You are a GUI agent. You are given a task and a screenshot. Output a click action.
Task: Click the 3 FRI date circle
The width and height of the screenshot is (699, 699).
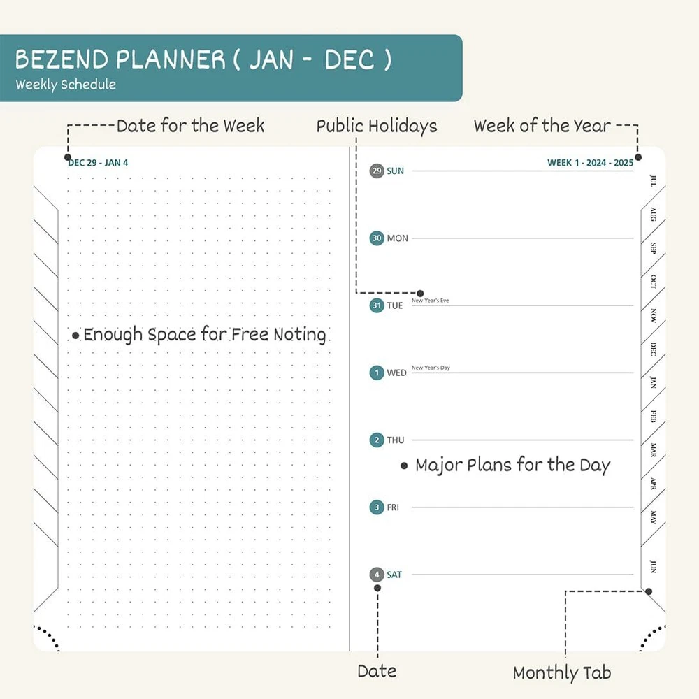click(377, 507)
